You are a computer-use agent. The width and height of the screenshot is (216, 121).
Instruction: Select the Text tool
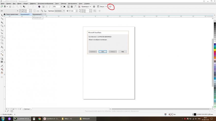click(x=2, y=47)
